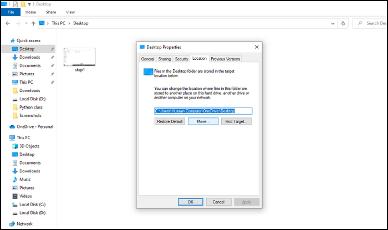The image size is (388, 230).
Task: Click the Videos film icon in sidebar
Action: [x=14, y=196]
